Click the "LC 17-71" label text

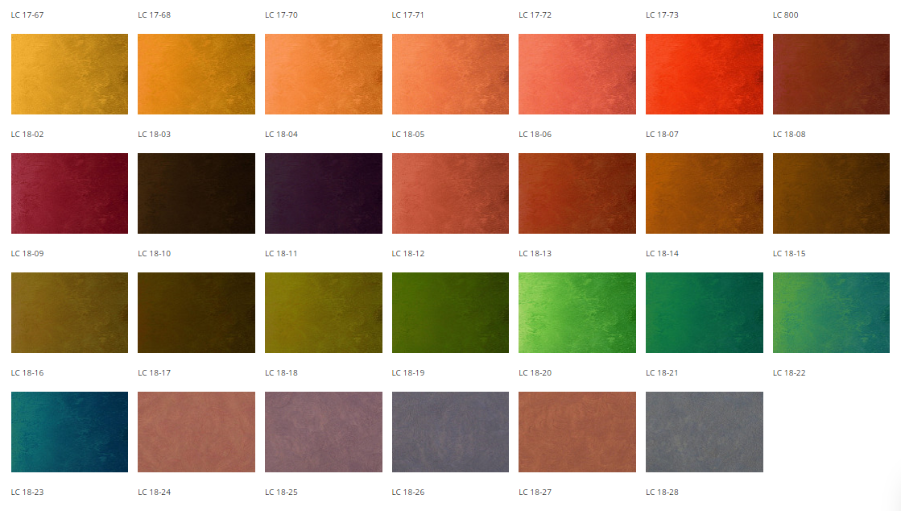pos(408,15)
